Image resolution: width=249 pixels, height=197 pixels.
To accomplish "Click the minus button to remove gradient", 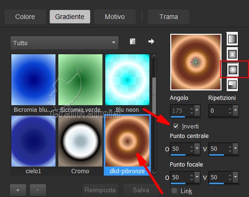I will click(x=38, y=190).
